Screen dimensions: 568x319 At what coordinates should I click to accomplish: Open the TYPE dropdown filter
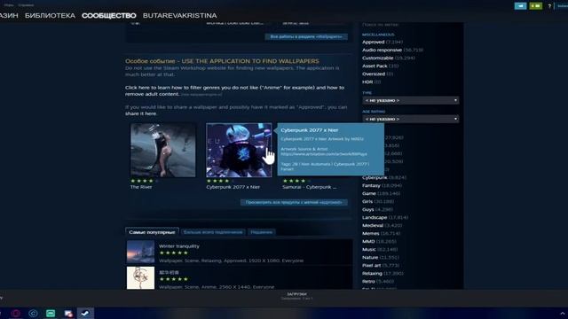coord(410,100)
